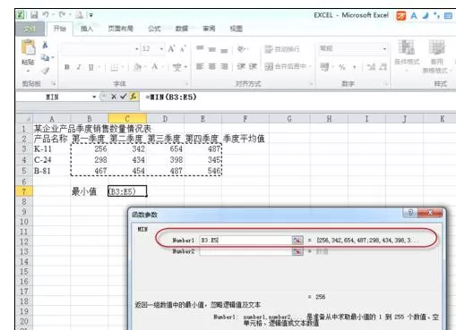The image size is (456, 330).
Task: Click the accounting currency format icon
Action: click(x=324, y=67)
